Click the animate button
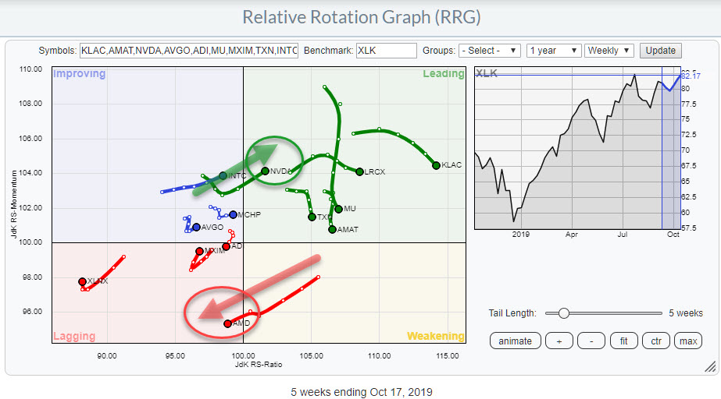Viewport: 721px width, 399px height. click(515, 341)
